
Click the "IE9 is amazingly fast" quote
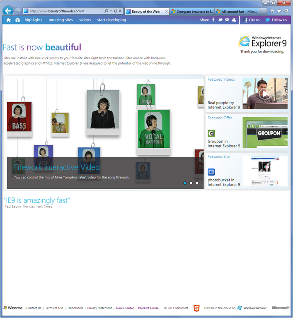tap(37, 200)
